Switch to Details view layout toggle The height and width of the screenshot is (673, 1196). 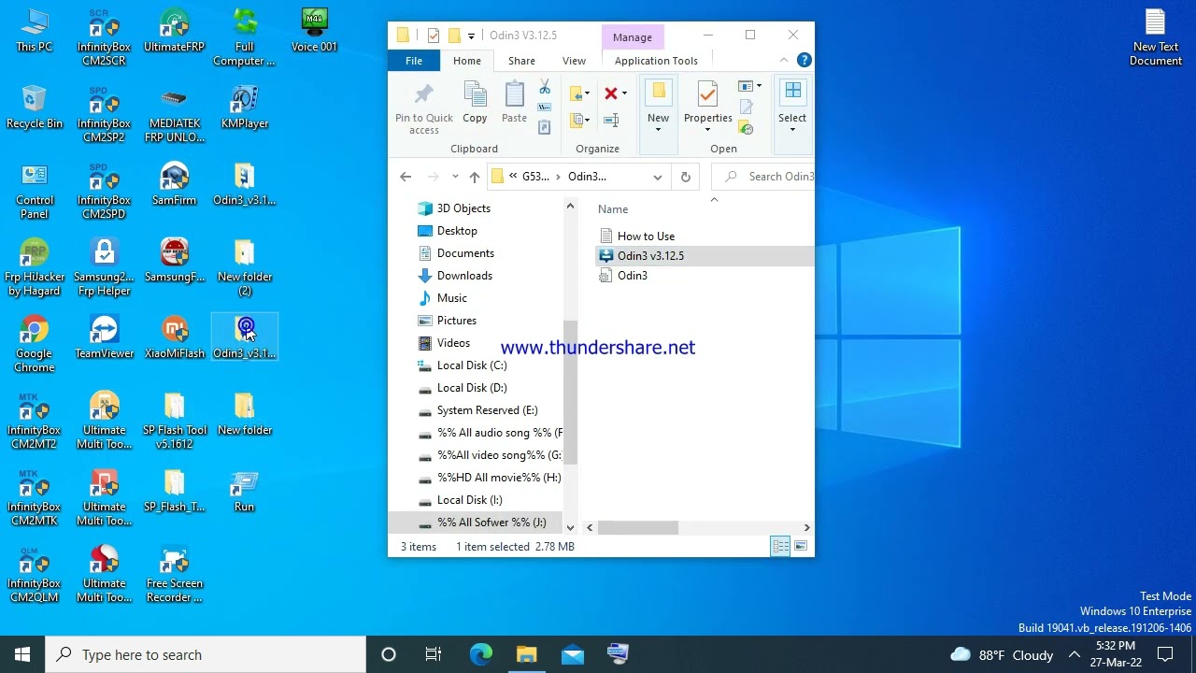pyautogui.click(x=780, y=547)
